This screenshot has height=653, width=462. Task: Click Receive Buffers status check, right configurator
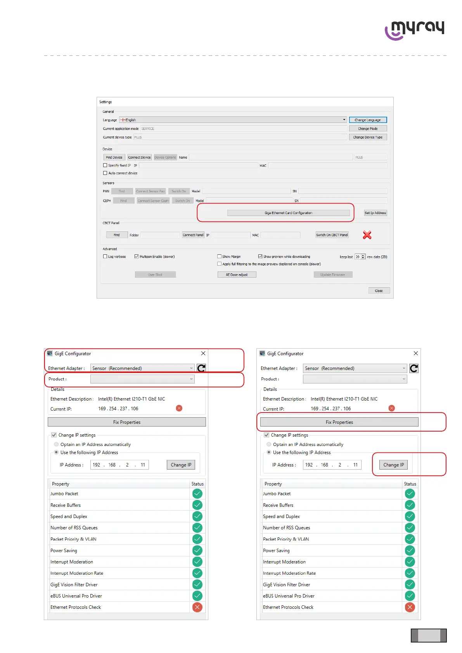(x=410, y=505)
